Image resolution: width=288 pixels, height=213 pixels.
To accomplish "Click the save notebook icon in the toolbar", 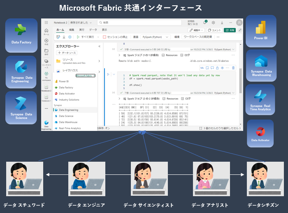I will (58, 37).
